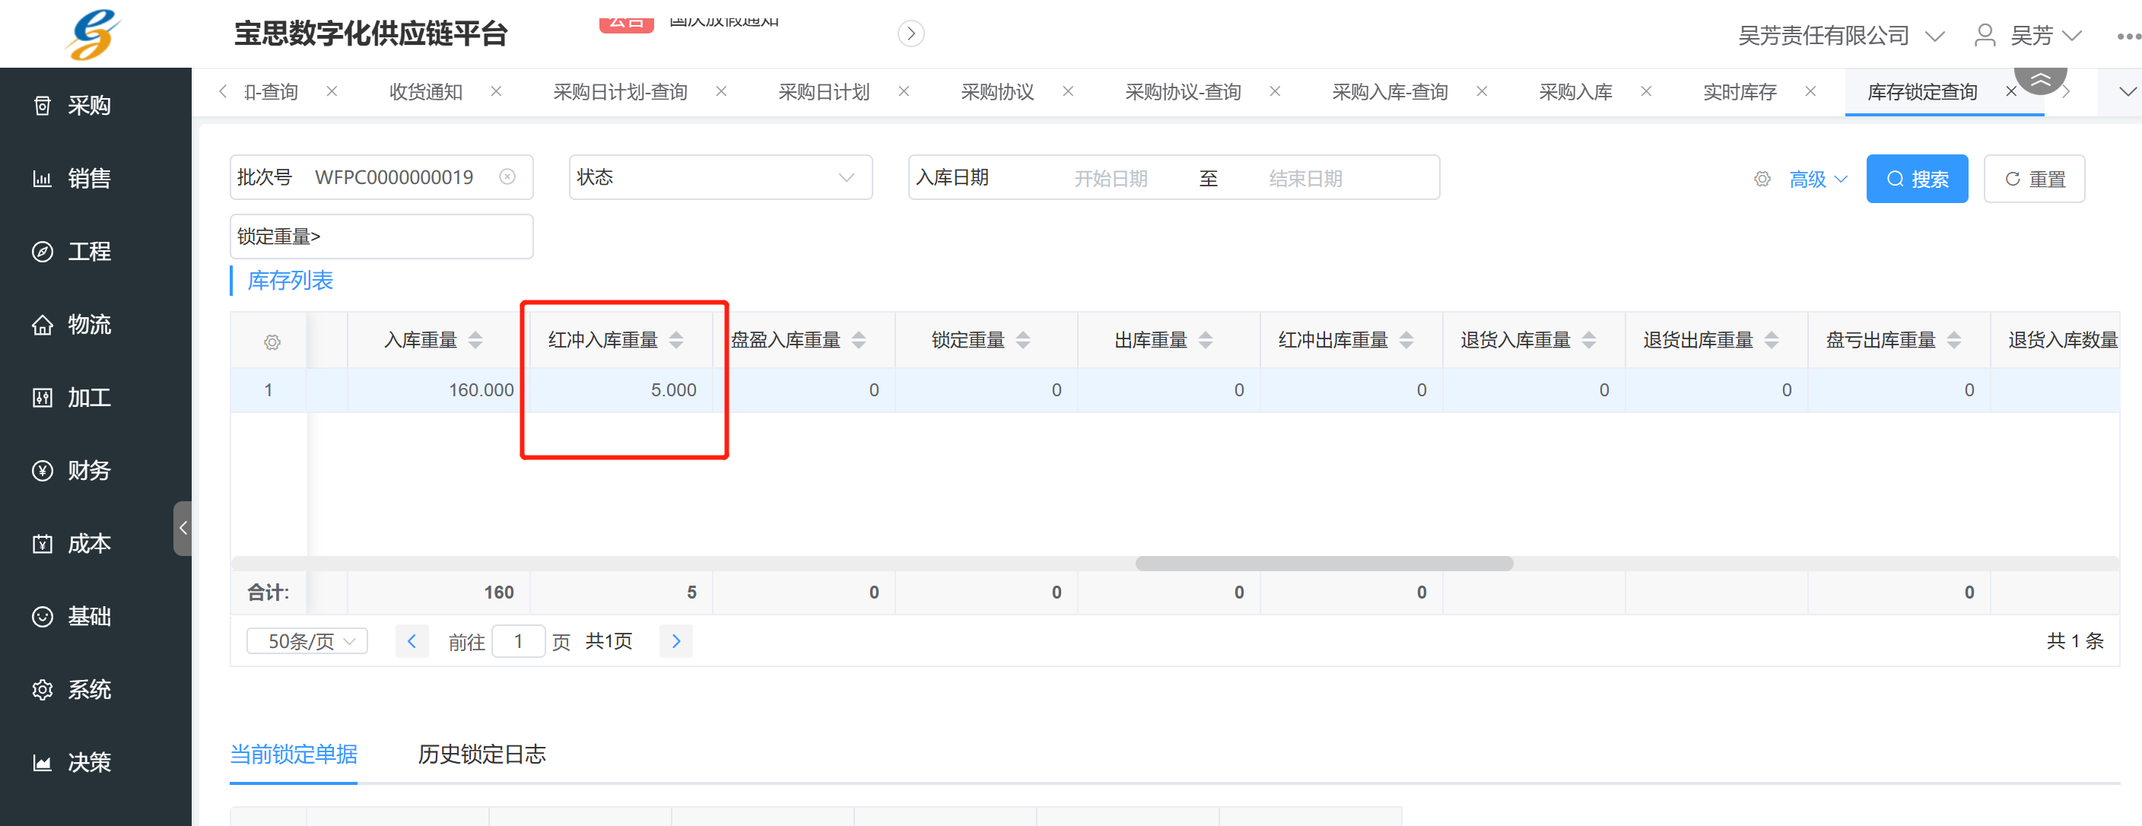Open table column settings gear
The image size is (2142, 826).
(272, 342)
